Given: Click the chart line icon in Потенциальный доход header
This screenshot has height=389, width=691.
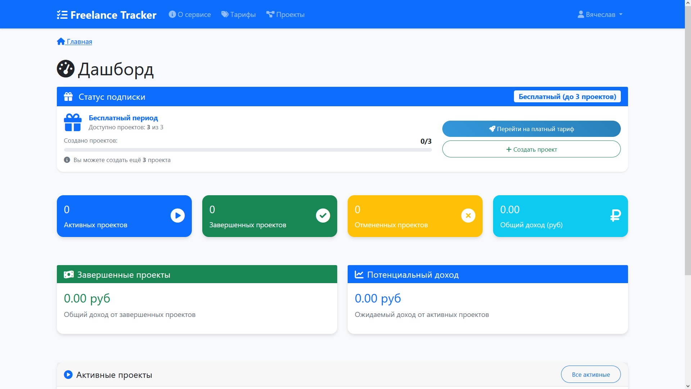Looking at the screenshot, I should [359, 274].
